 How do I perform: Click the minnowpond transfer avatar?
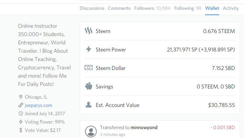(x=91, y=131)
